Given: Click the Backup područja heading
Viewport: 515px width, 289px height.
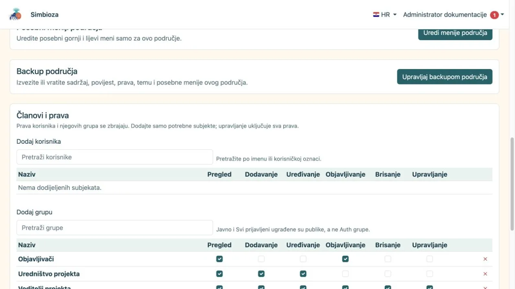Looking at the screenshot, I should coord(47,71).
